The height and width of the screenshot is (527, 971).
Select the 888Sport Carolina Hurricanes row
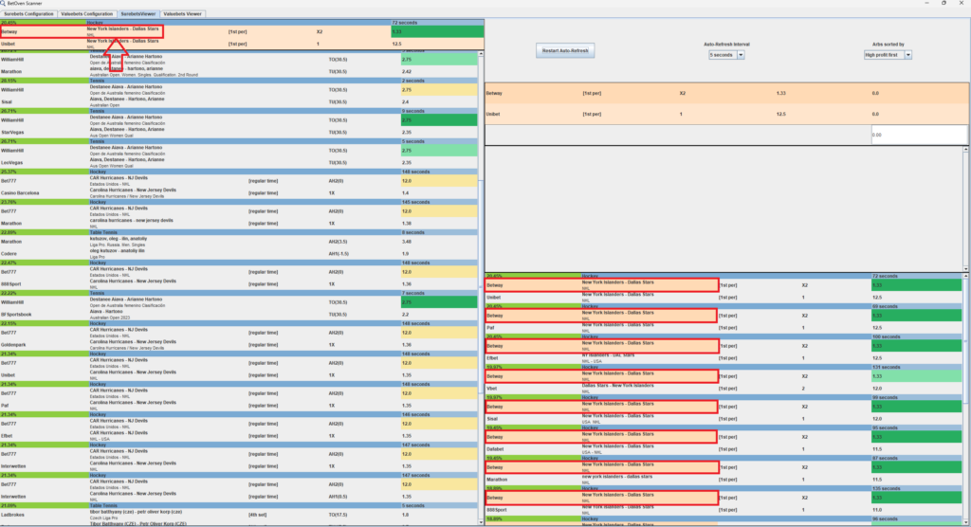click(x=239, y=284)
